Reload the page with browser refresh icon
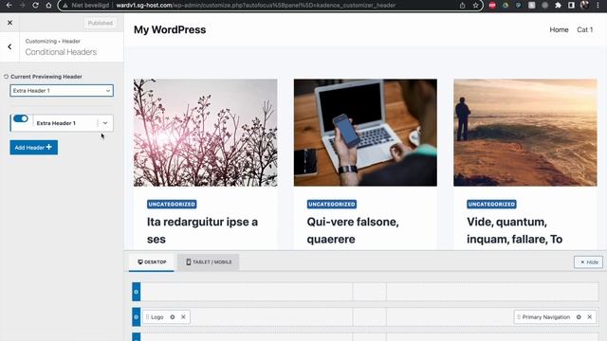 (35, 5)
